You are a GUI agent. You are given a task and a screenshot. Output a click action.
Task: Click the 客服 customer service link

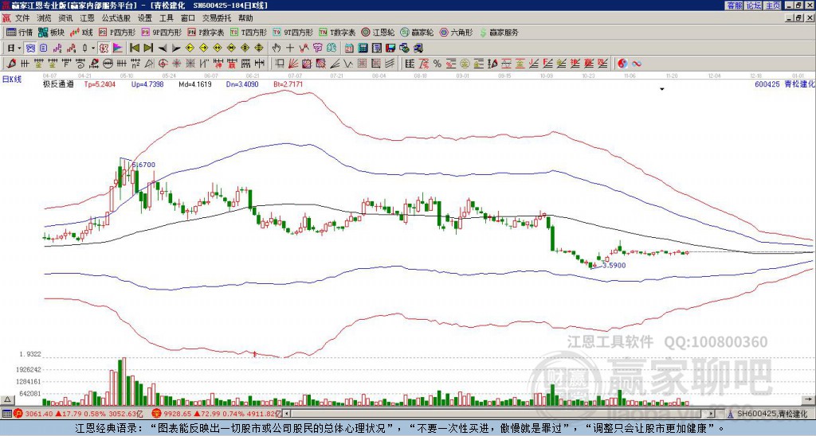pos(734,5)
